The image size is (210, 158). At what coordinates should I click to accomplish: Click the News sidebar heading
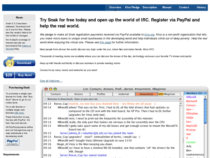coord(19,17)
